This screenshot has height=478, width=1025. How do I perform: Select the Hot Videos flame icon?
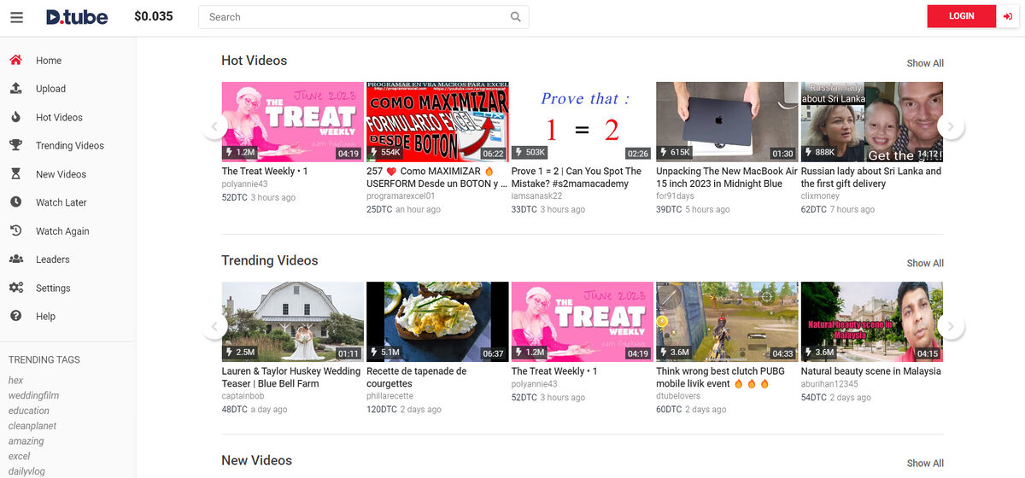(15, 117)
